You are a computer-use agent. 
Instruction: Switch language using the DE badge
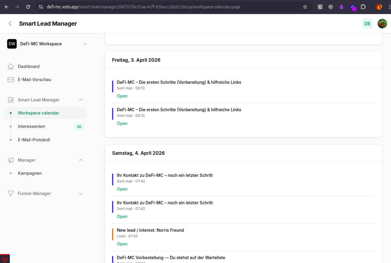click(367, 23)
